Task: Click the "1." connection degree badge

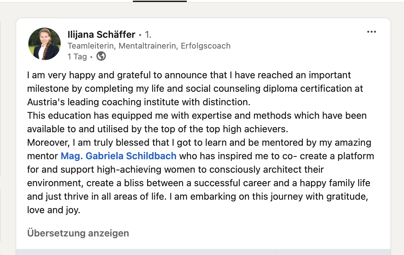Action: 148,34
